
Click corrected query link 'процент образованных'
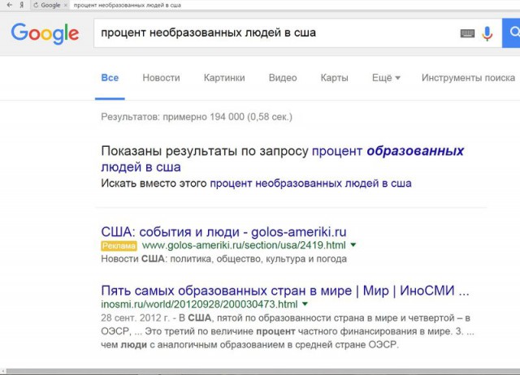pyautogui.click(x=388, y=151)
